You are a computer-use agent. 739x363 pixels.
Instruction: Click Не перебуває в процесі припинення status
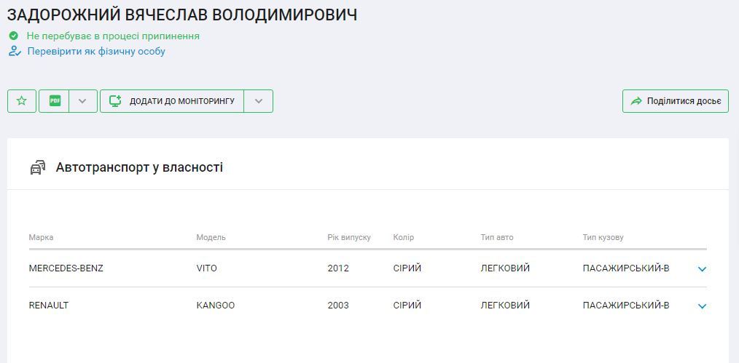[113, 36]
